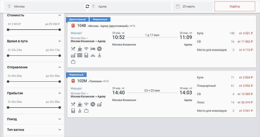This screenshot has height=137, width=260.
Task: Click the Адлер destination input field
Action: 129,6
